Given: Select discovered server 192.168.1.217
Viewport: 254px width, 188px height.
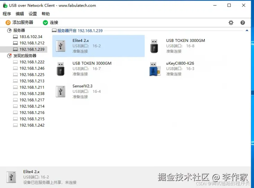Looking at the screenshot, I should (32, 100).
